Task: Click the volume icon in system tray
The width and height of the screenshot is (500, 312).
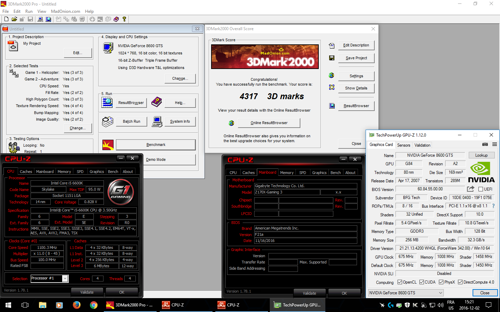Action: click(x=441, y=305)
